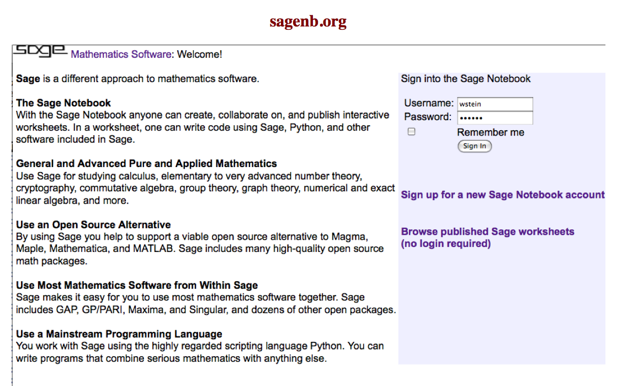The image size is (622, 386).
Task: Click the 'Welcome!' text
Action: point(200,54)
